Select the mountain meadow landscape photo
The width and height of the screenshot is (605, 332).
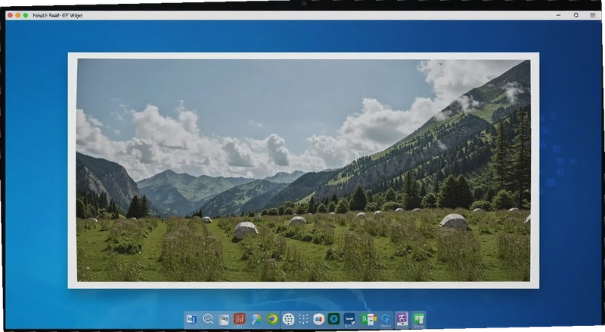point(303,171)
